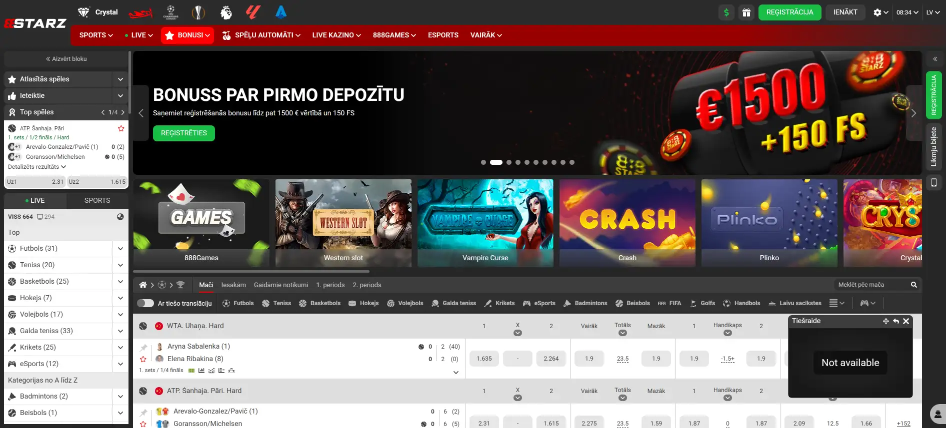Expand the Futbols (31) category

point(120,248)
